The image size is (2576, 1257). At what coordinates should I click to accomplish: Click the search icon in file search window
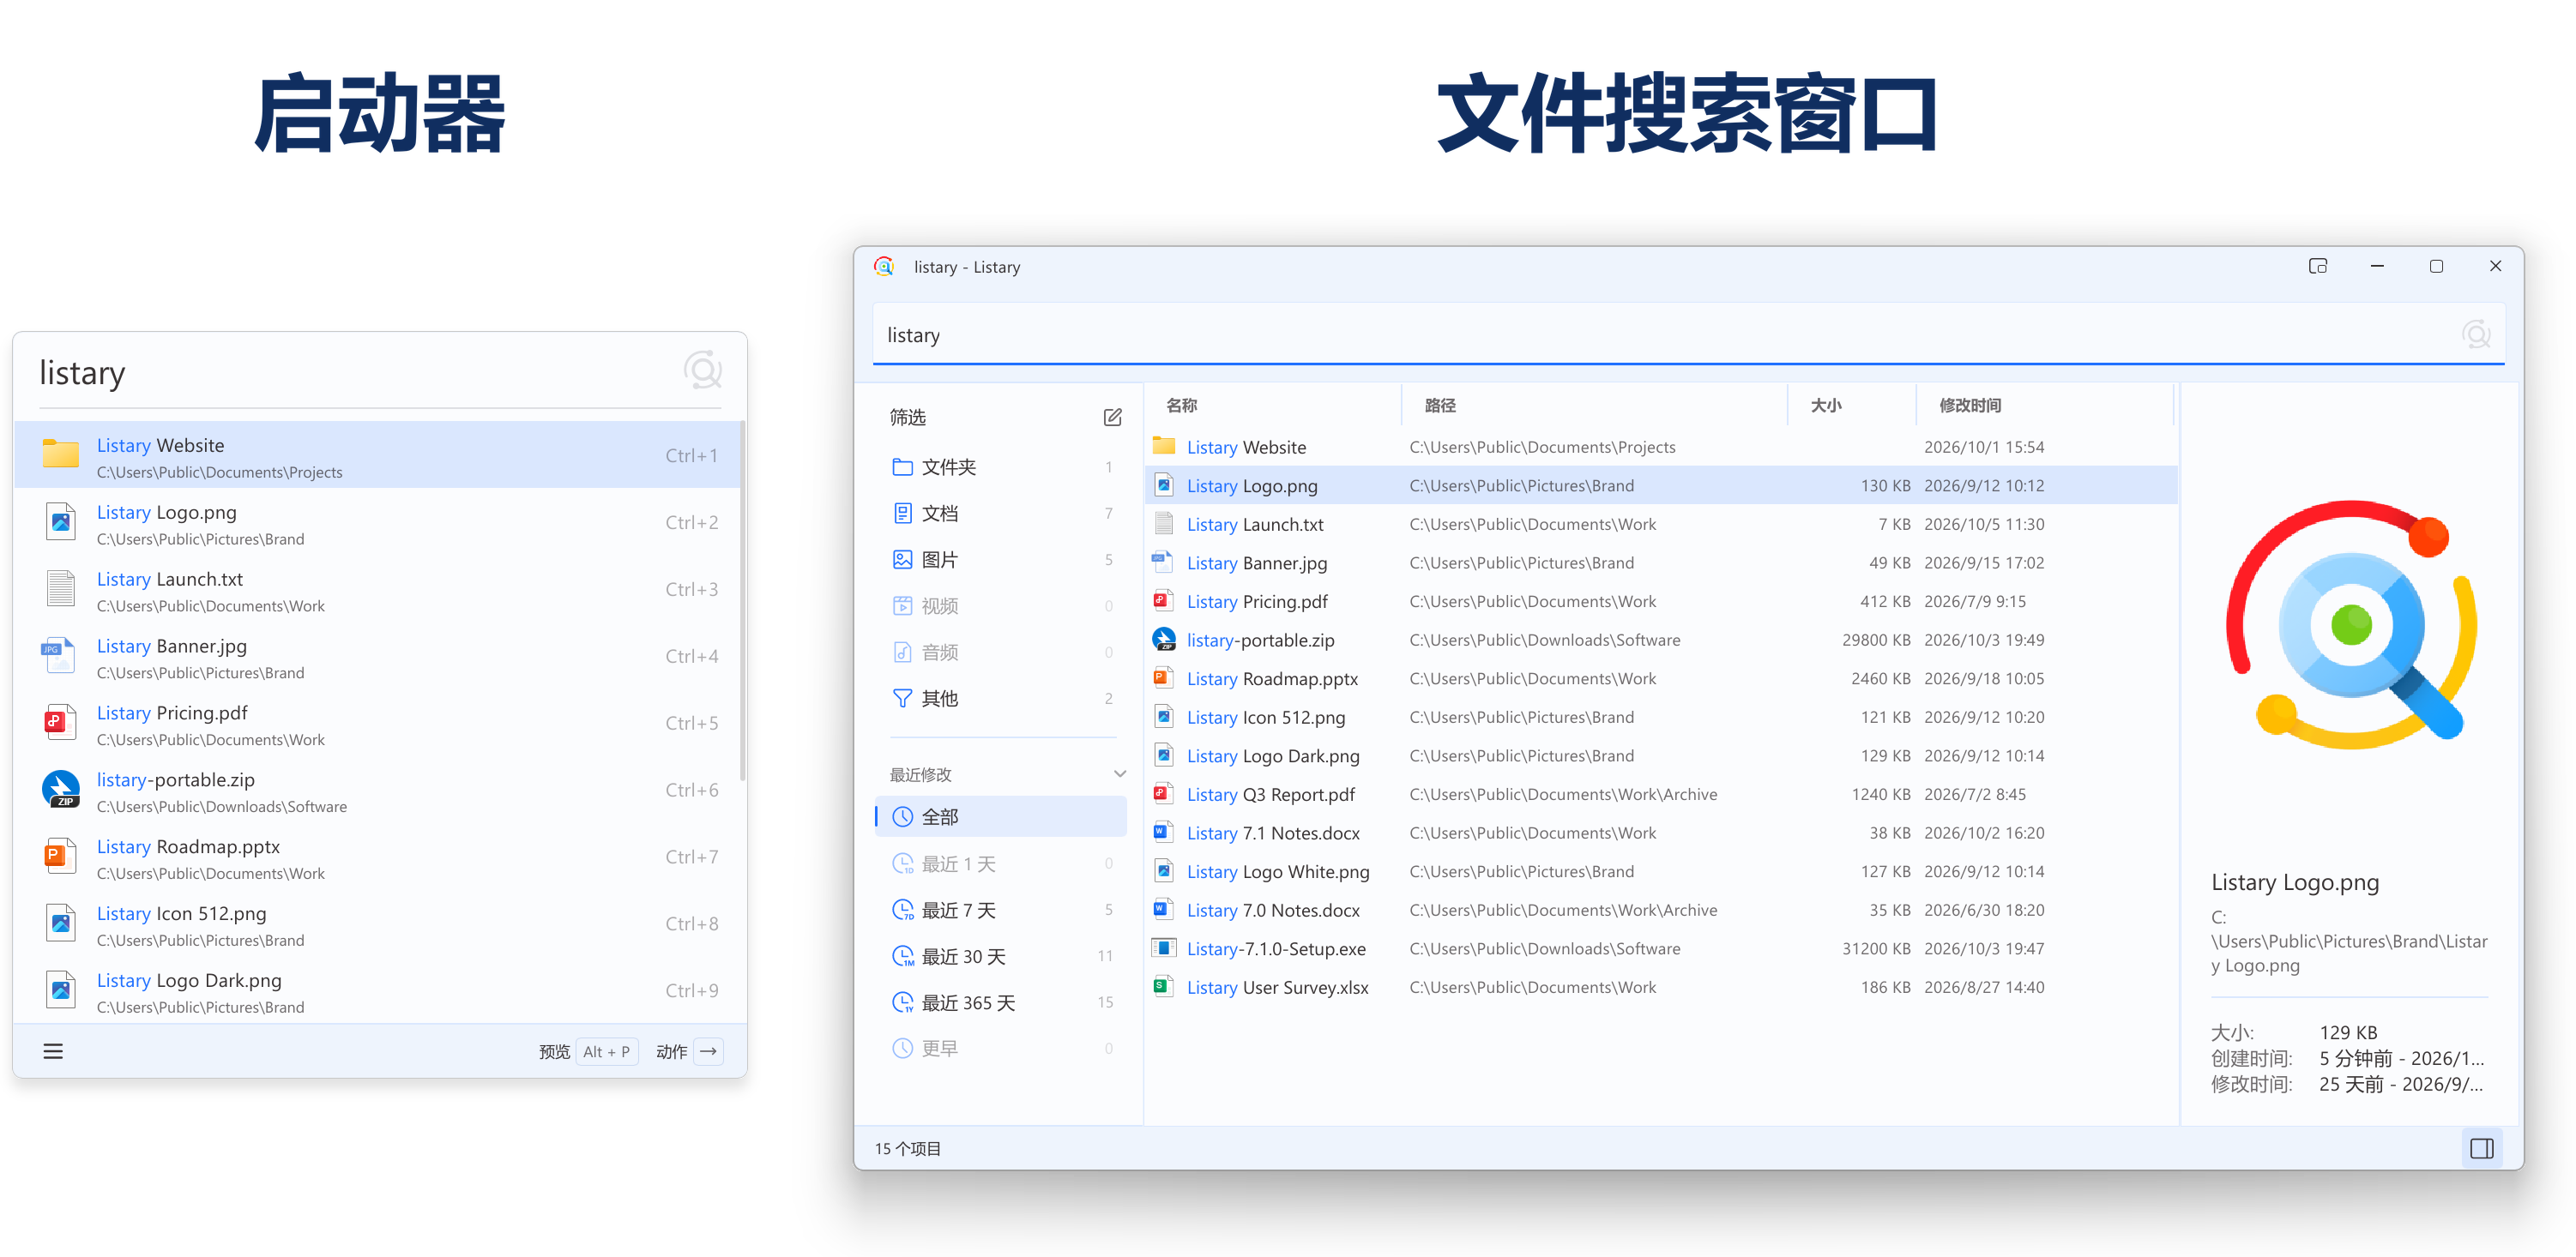tap(2476, 334)
